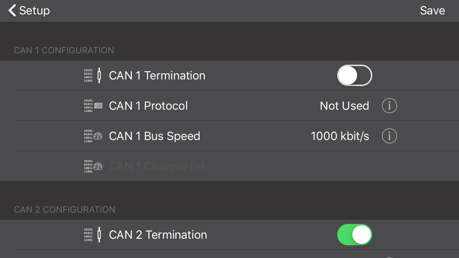Tap the back chevron arrow icon
This screenshot has width=459, height=258.
pos(12,10)
